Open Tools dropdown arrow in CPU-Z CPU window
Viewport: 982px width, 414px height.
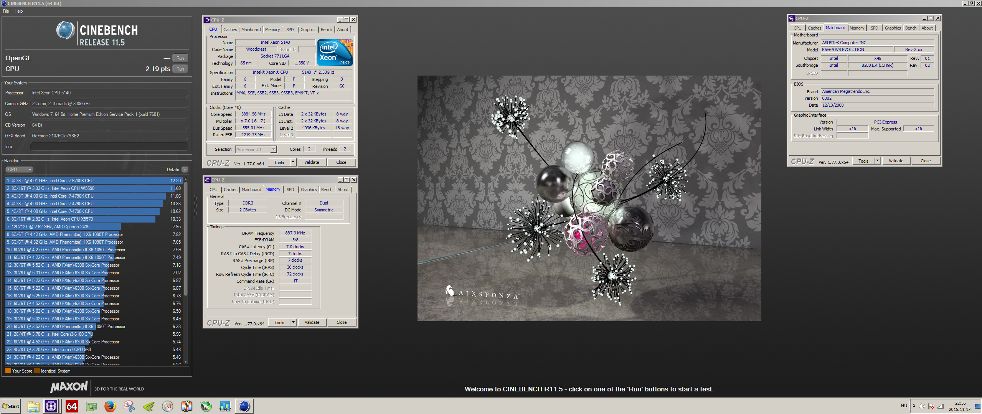pos(293,162)
